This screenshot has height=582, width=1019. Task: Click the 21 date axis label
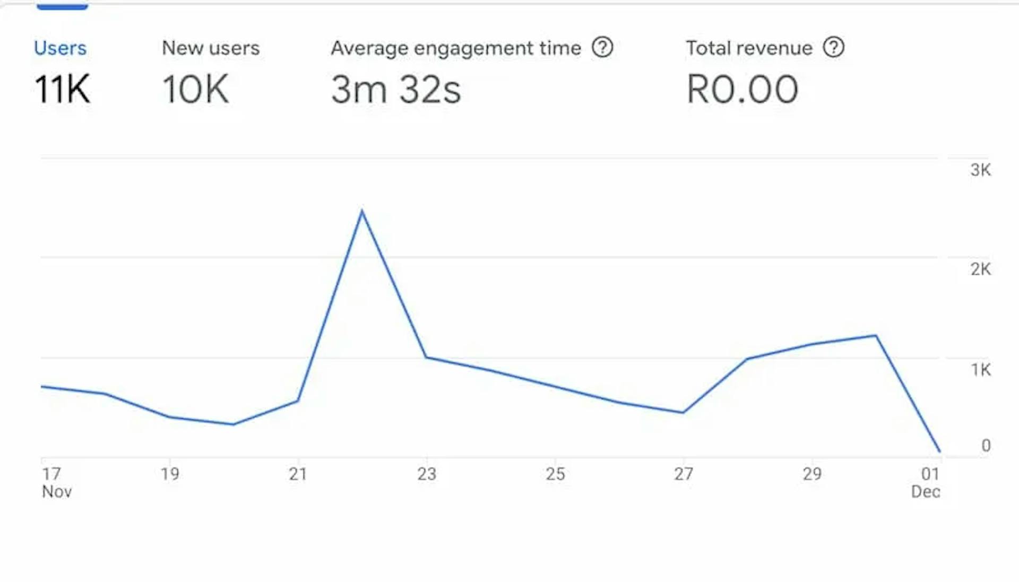coord(298,474)
